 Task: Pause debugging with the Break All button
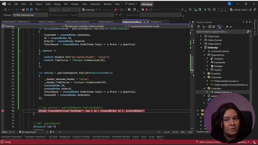pyautogui.click(x=143, y=10)
